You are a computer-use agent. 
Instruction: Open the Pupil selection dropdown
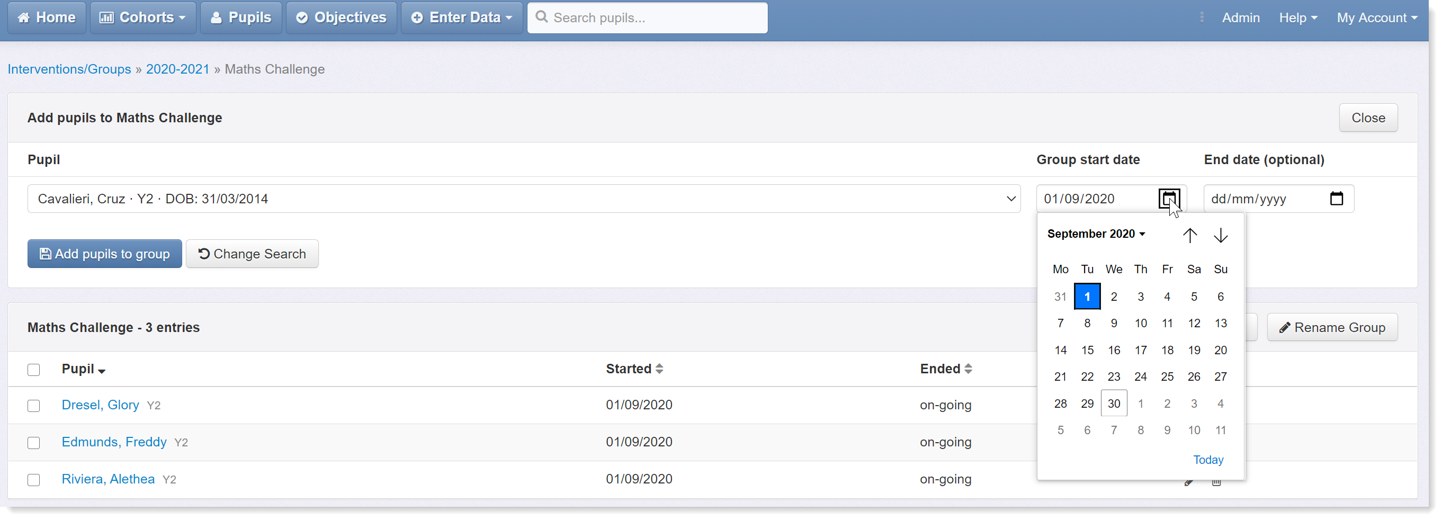coord(524,198)
